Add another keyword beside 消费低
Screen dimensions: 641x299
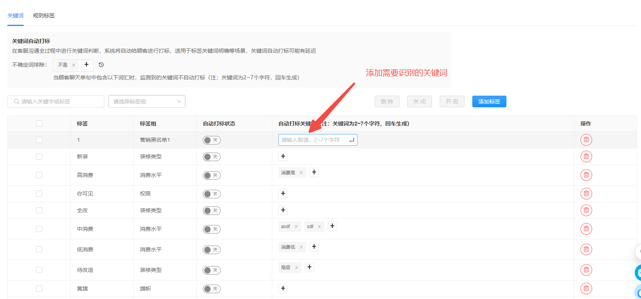(x=314, y=246)
